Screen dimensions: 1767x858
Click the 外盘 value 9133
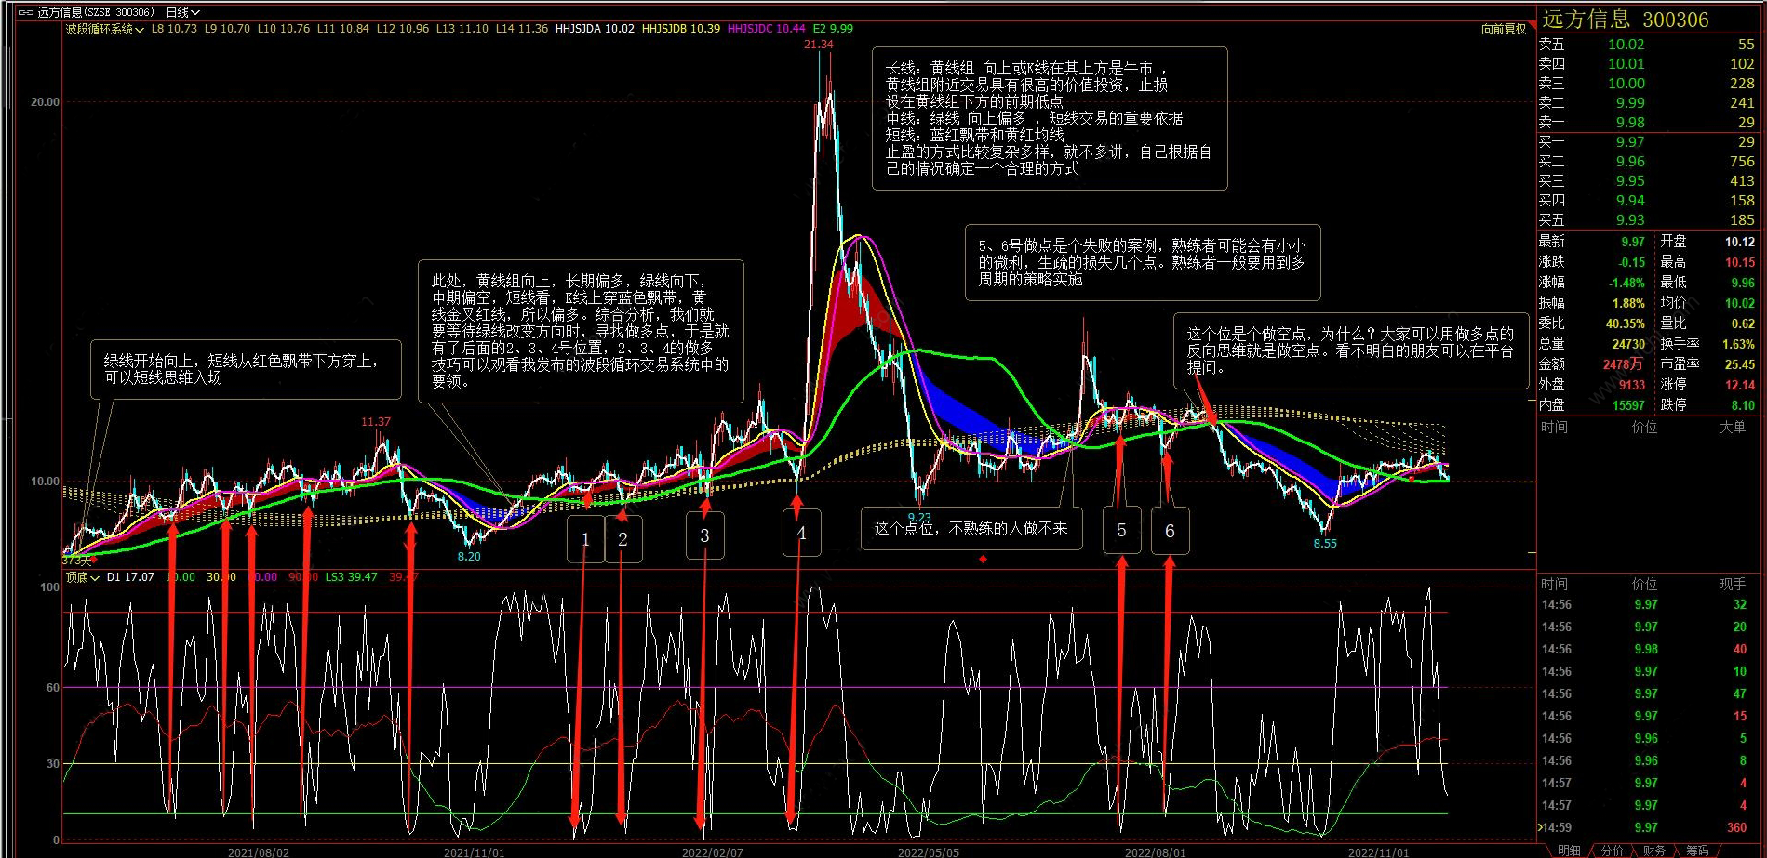click(x=1632, y=385)
